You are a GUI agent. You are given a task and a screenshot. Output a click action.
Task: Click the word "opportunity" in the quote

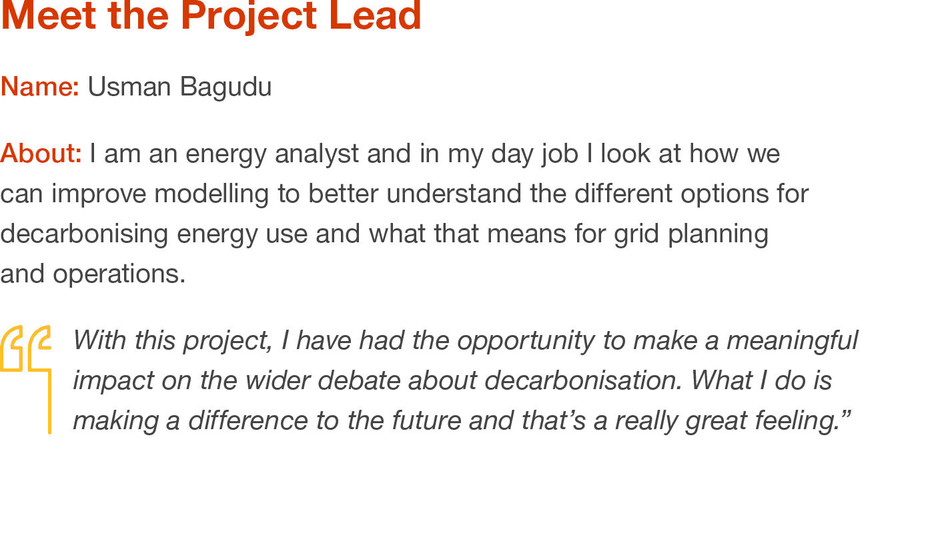pos(525,340)
